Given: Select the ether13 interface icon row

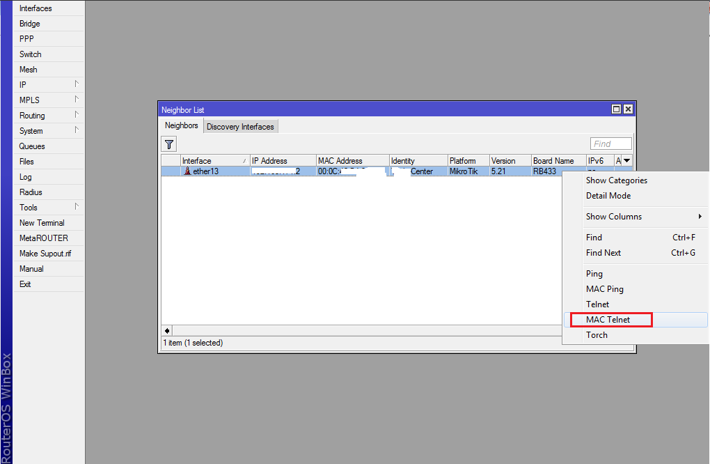Looking at the screenshot, I should tap(187, 171).
